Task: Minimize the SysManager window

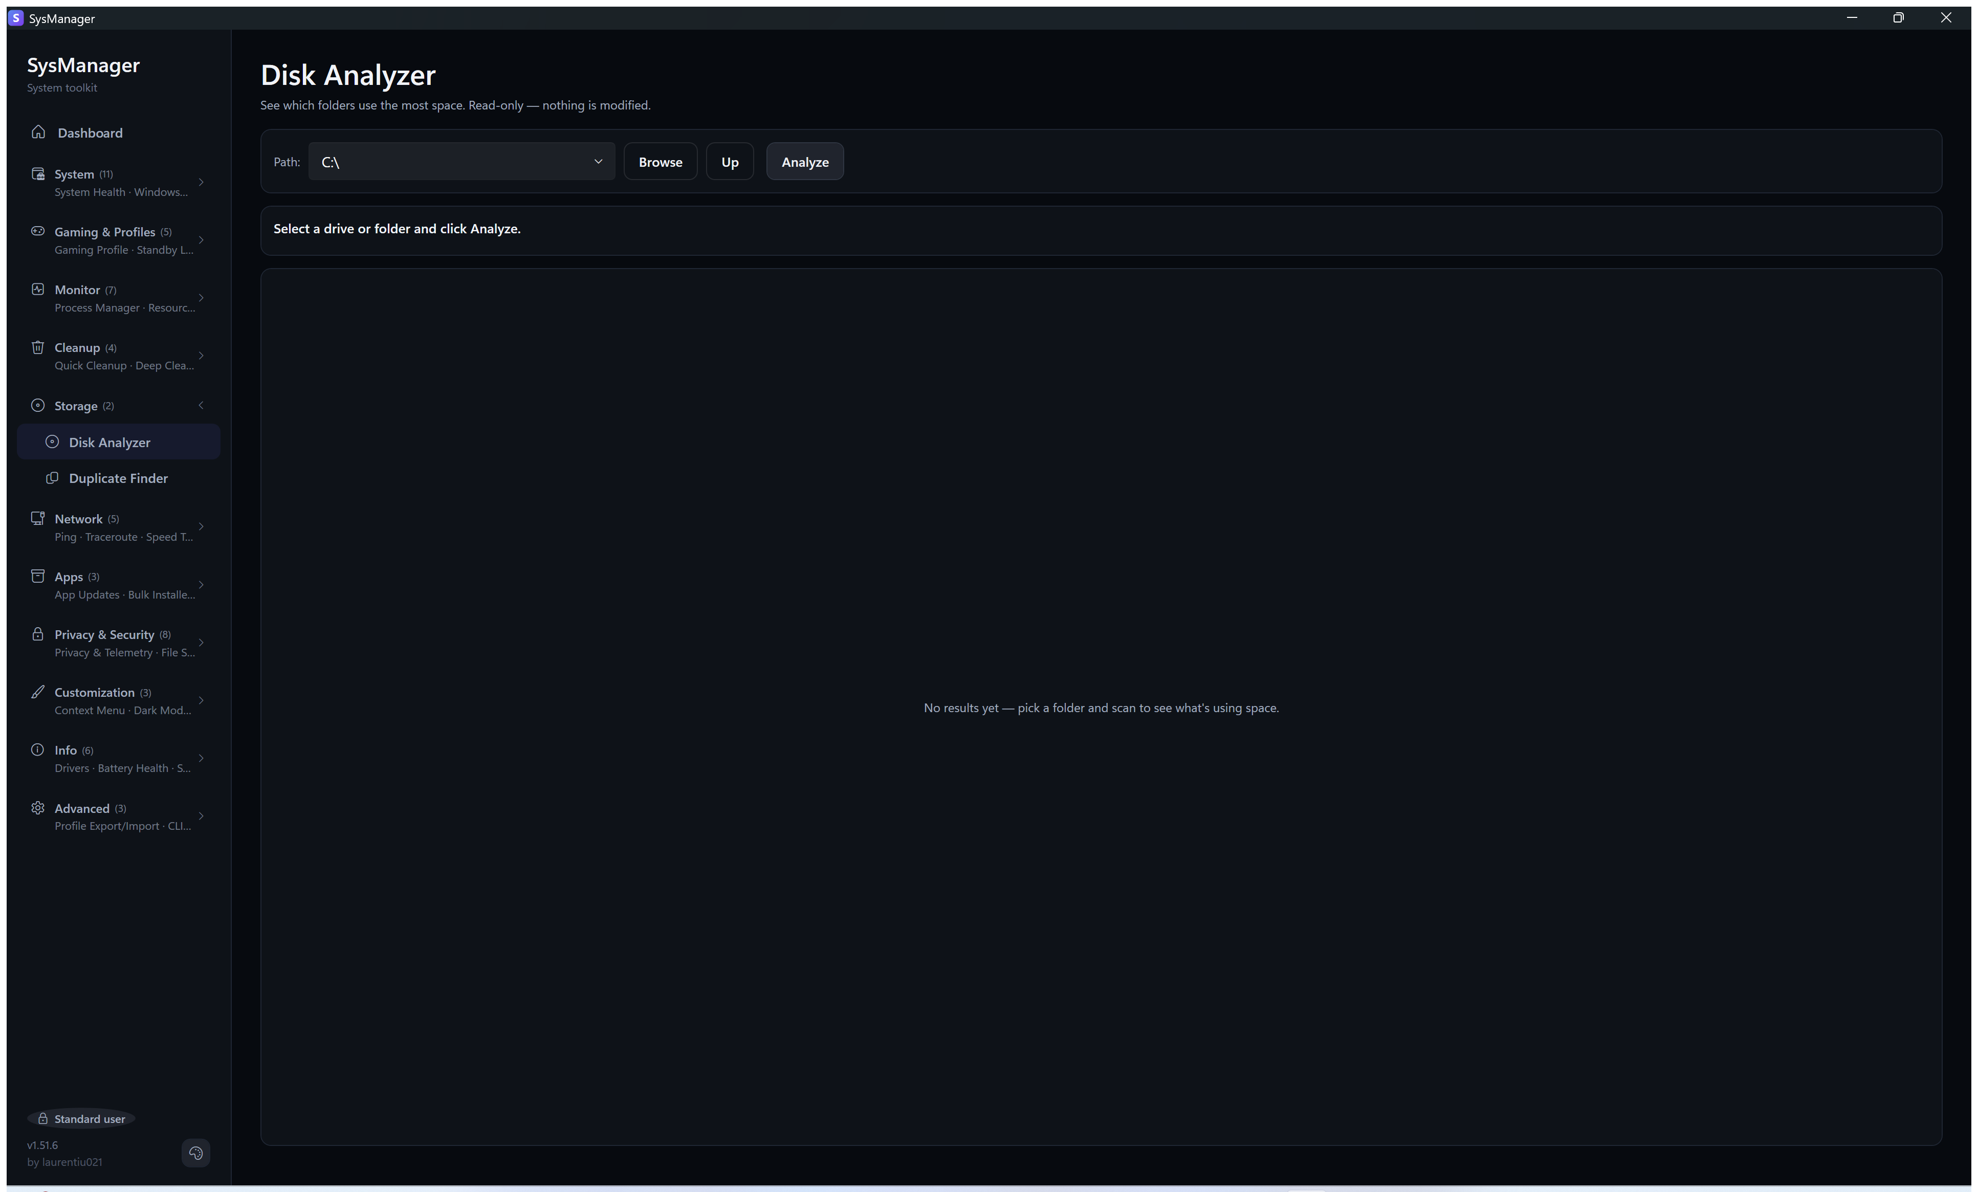Action: (x=1852, y=18)
